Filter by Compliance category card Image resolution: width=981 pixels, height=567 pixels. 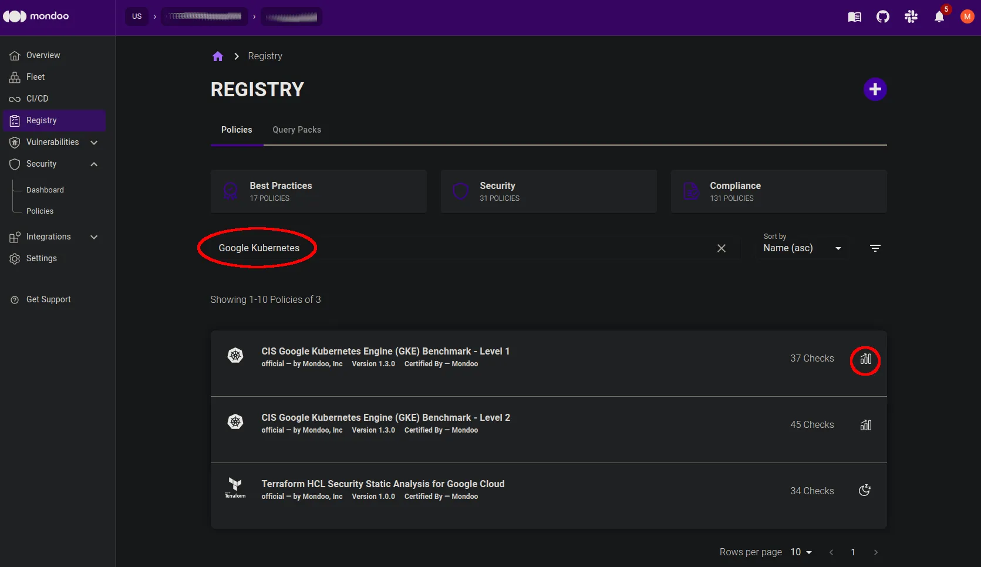pyautogui.click(x=778, y=191)
